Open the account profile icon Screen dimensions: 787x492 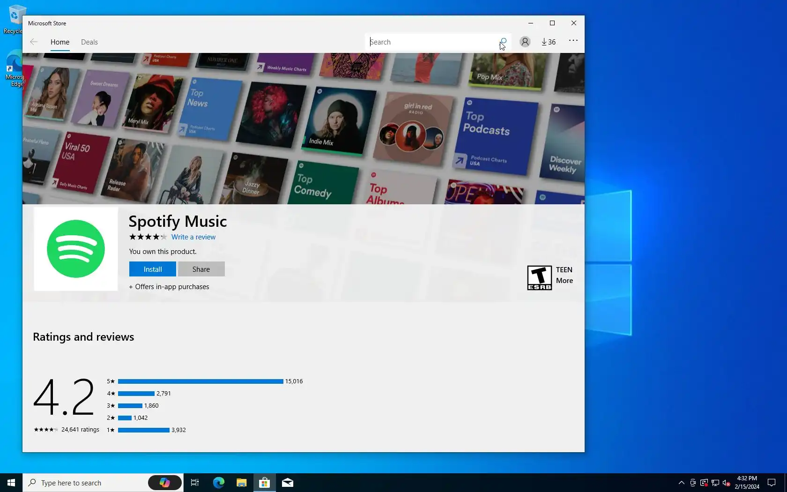coord(525,42)
